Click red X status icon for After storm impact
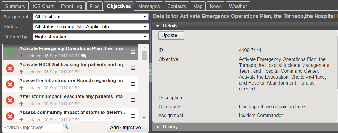The width and height of the screenshot is (338, 133). pos(10,100)
